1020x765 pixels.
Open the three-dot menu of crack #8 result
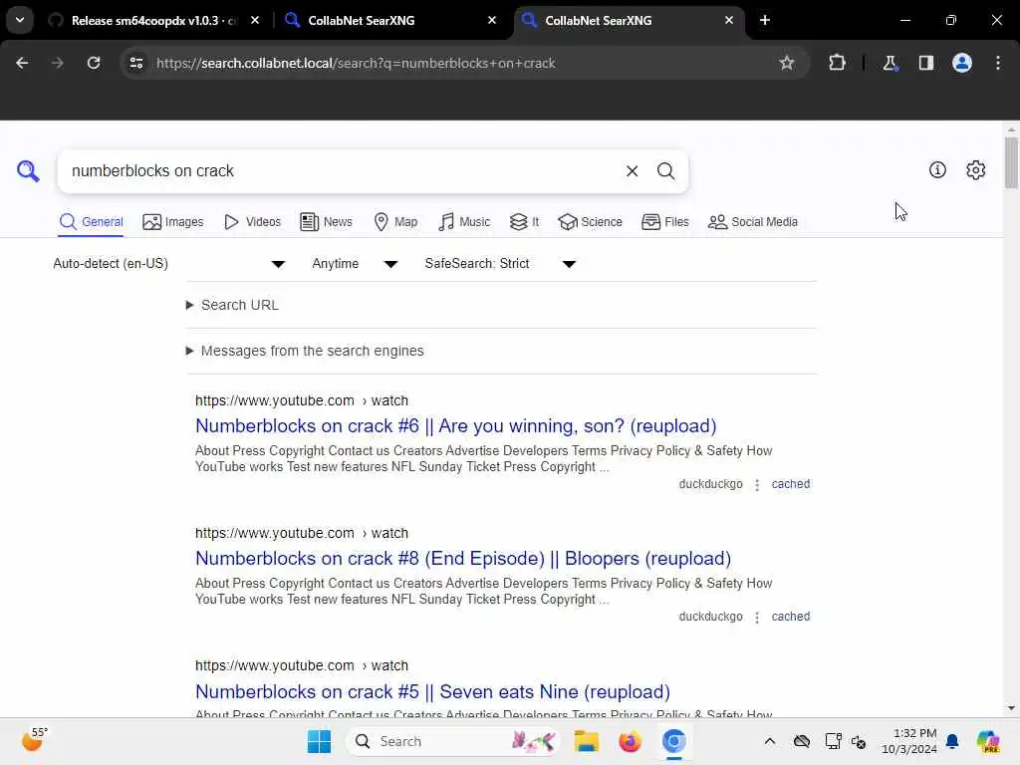click(757, 618)
